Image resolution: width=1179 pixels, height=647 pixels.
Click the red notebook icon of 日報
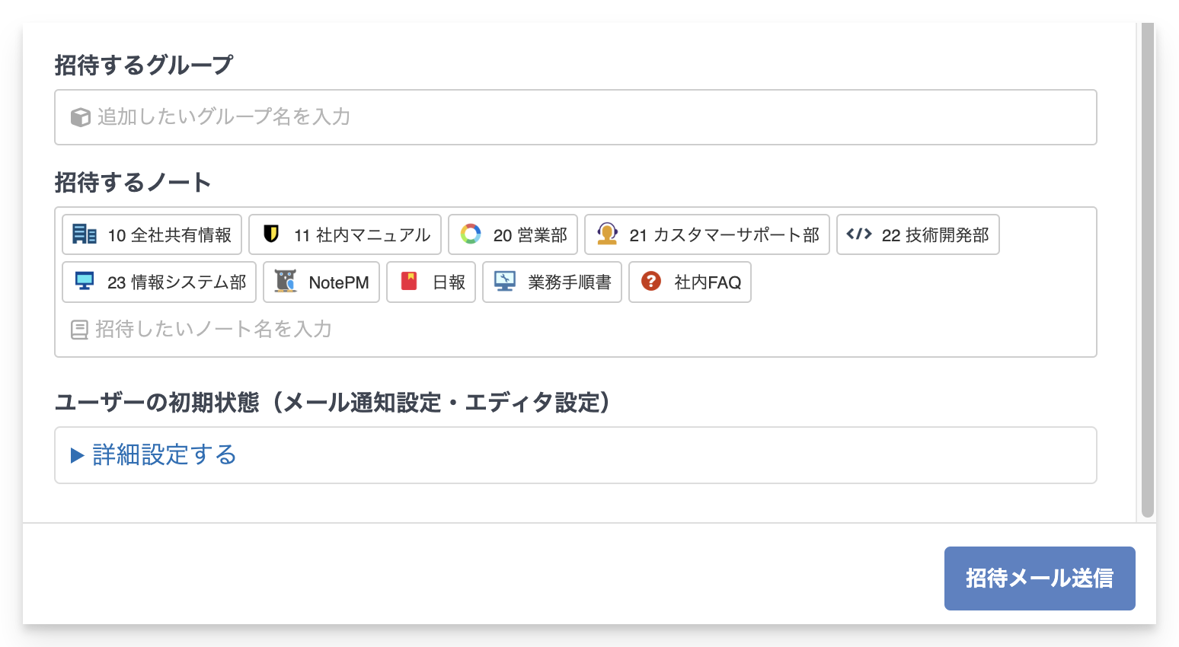tap(410, 281)
